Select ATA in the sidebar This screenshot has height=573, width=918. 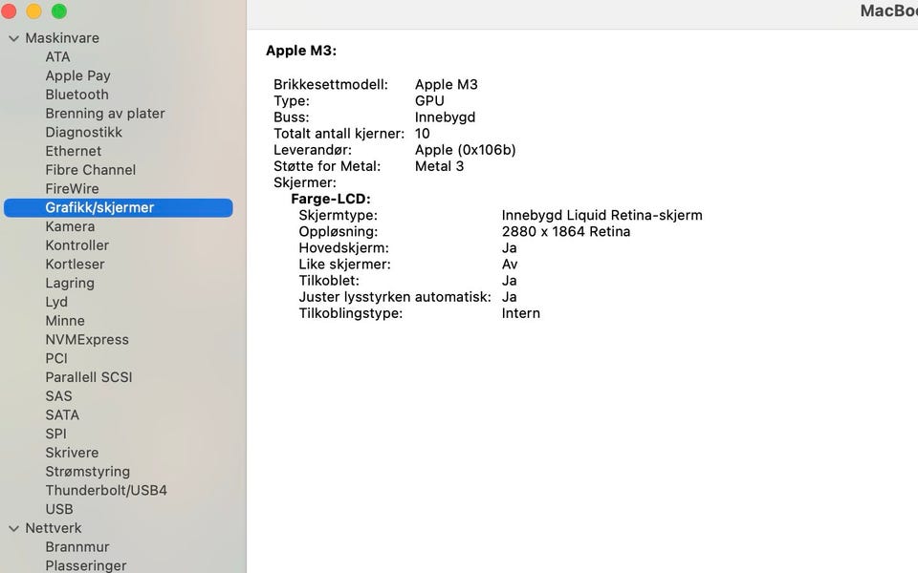point(58,56)
